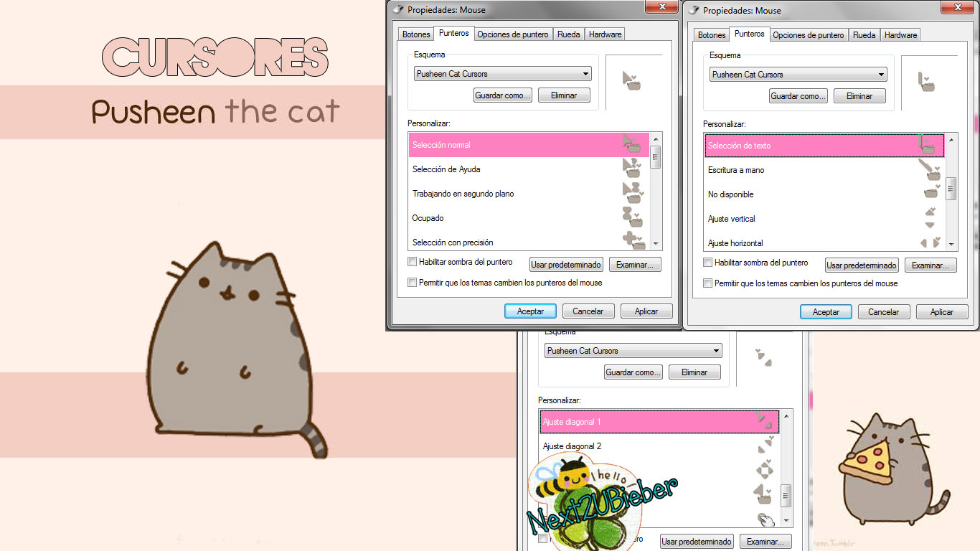Select the Selección normal Pusheen cursor icon

(633, 144)
